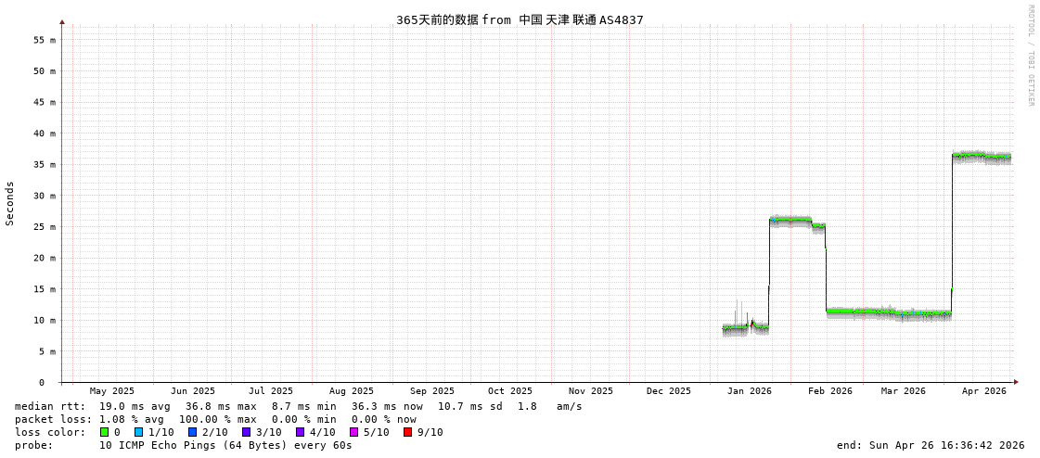
Task: Click the graph title mentioning AS4837
Action: 520,19
